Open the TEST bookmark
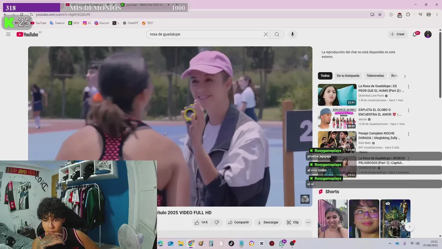Screen dimensions: 442x249 coord(147,23)
